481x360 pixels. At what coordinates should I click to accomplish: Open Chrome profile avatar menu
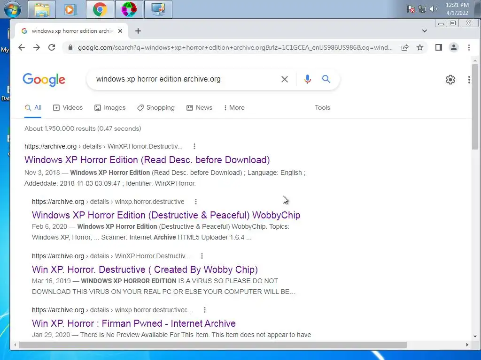click(454, 47)
